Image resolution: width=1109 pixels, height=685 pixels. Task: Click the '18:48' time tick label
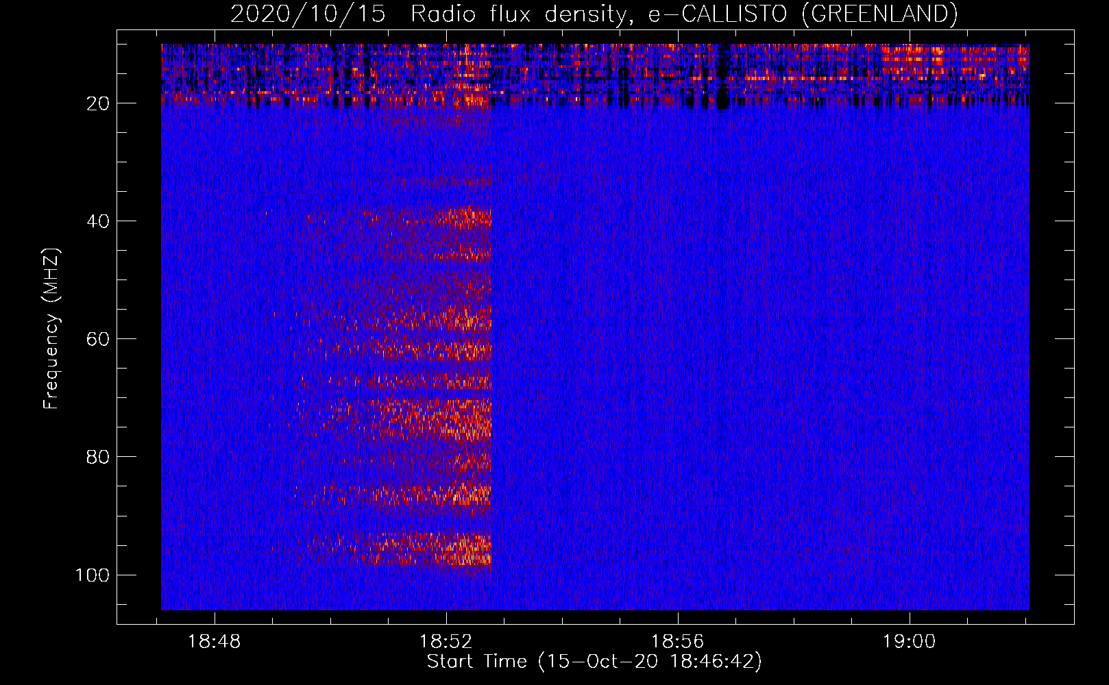215,642
